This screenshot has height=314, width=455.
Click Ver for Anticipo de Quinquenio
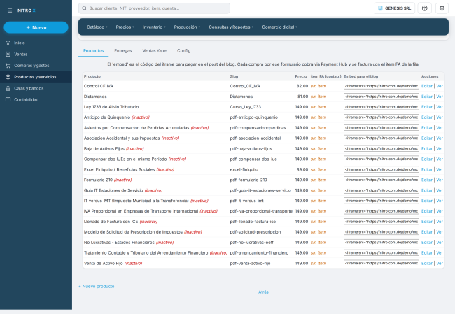coord(440,117)
